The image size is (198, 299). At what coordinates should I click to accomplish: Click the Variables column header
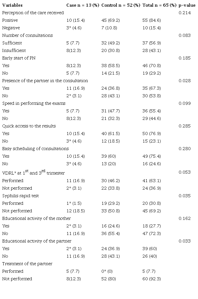(x=12, y=5)
